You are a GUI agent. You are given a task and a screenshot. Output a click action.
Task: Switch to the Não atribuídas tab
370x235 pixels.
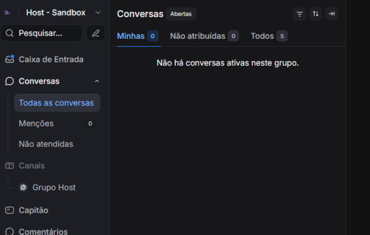[198, 36]
